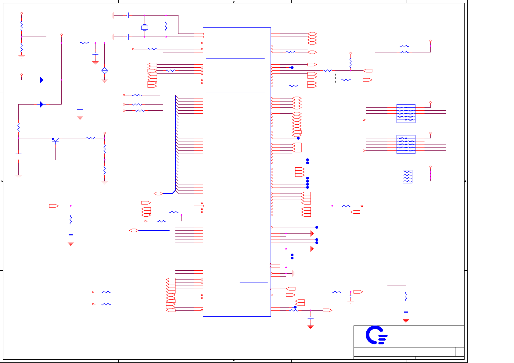Click the blue C-shaped logo in title block
Image resolution: width=514 pixels, height=363 pixels.
(x=376, y=335)
